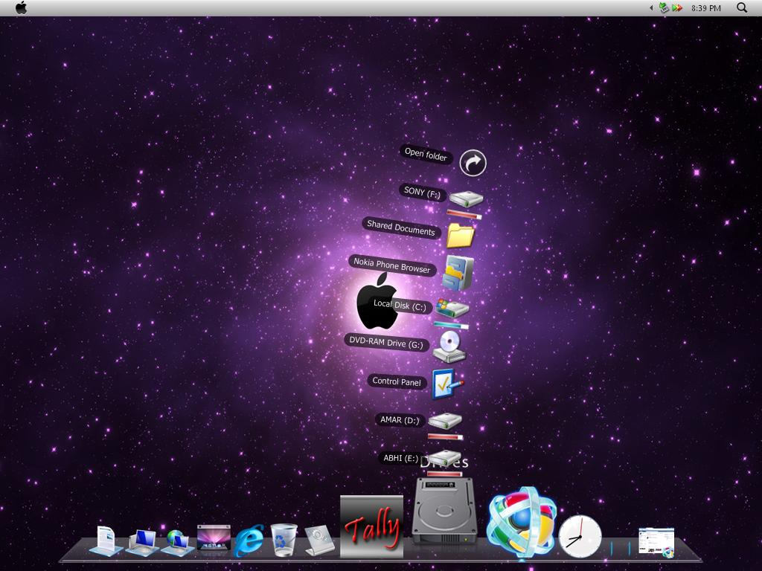The width and height of the screenshot is (762, 571).
Task: Click the analog clock dock icon
Action: point(580,537)
